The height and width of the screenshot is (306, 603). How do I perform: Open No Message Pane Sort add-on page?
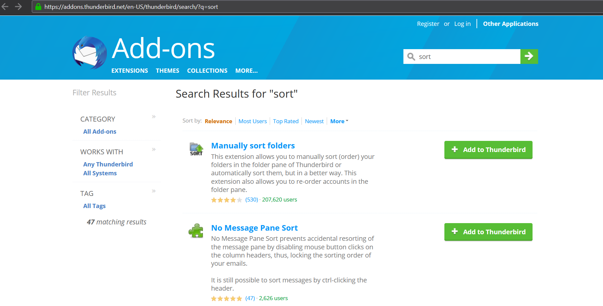tap(254, 228)
